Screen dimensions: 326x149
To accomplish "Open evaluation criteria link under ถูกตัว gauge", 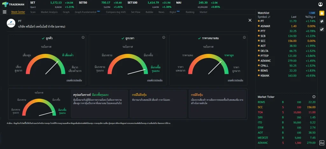I will coord(75,80).
